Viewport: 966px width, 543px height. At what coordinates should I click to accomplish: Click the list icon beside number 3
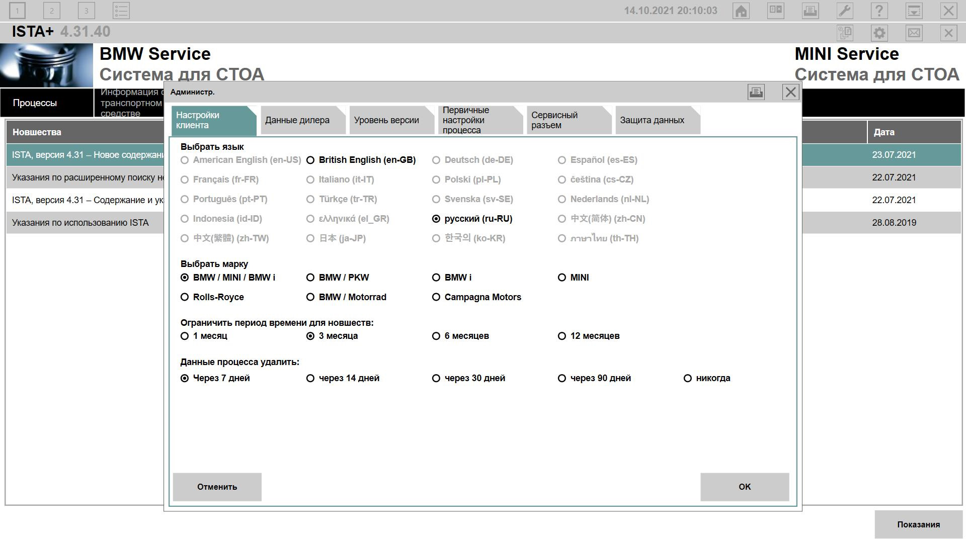pyautogui.click(x=121, y=11)
